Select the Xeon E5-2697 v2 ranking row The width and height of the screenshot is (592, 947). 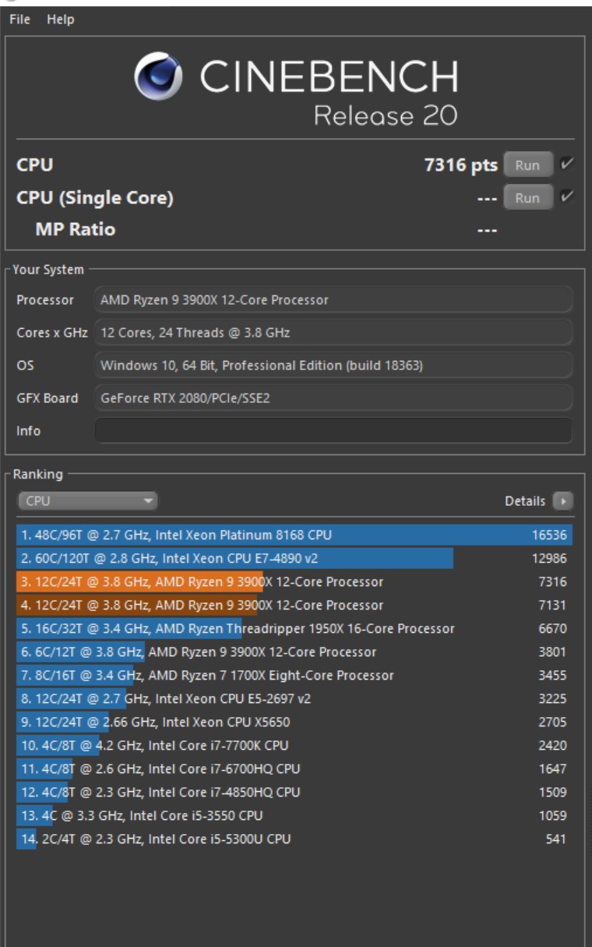tap(294, 698)
